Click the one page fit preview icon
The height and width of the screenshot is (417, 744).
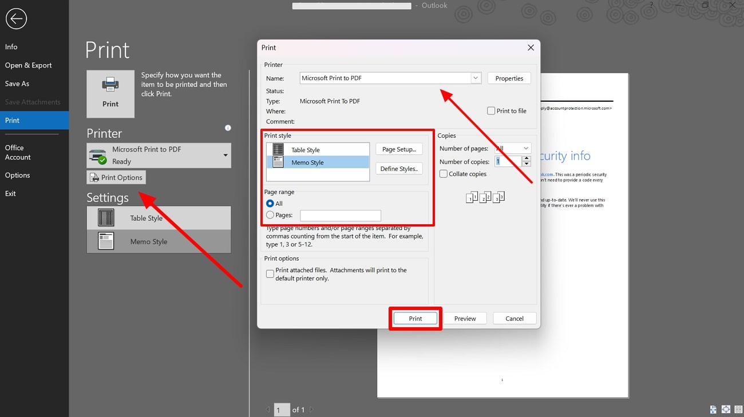click(726, 409)
